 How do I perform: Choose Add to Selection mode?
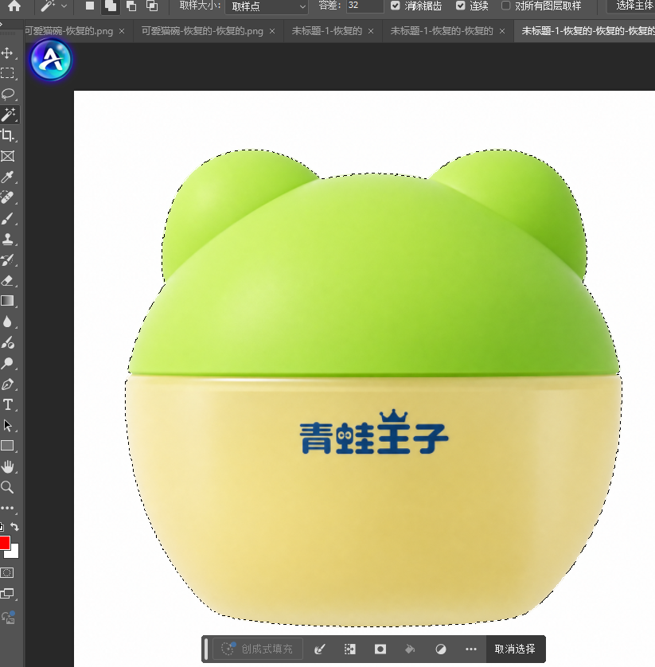pyautogui.click(x=111, y=6)
